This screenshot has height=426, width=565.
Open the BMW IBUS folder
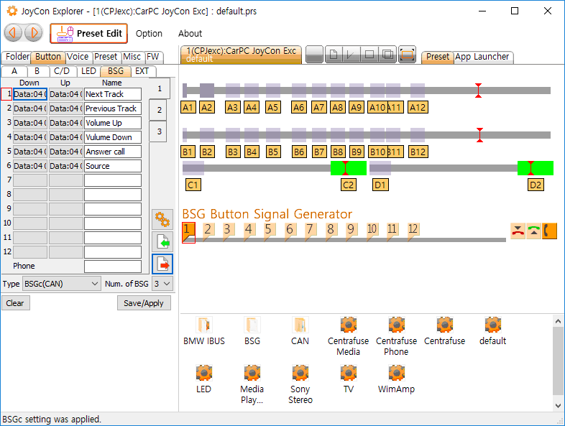(x=204, y=331)
